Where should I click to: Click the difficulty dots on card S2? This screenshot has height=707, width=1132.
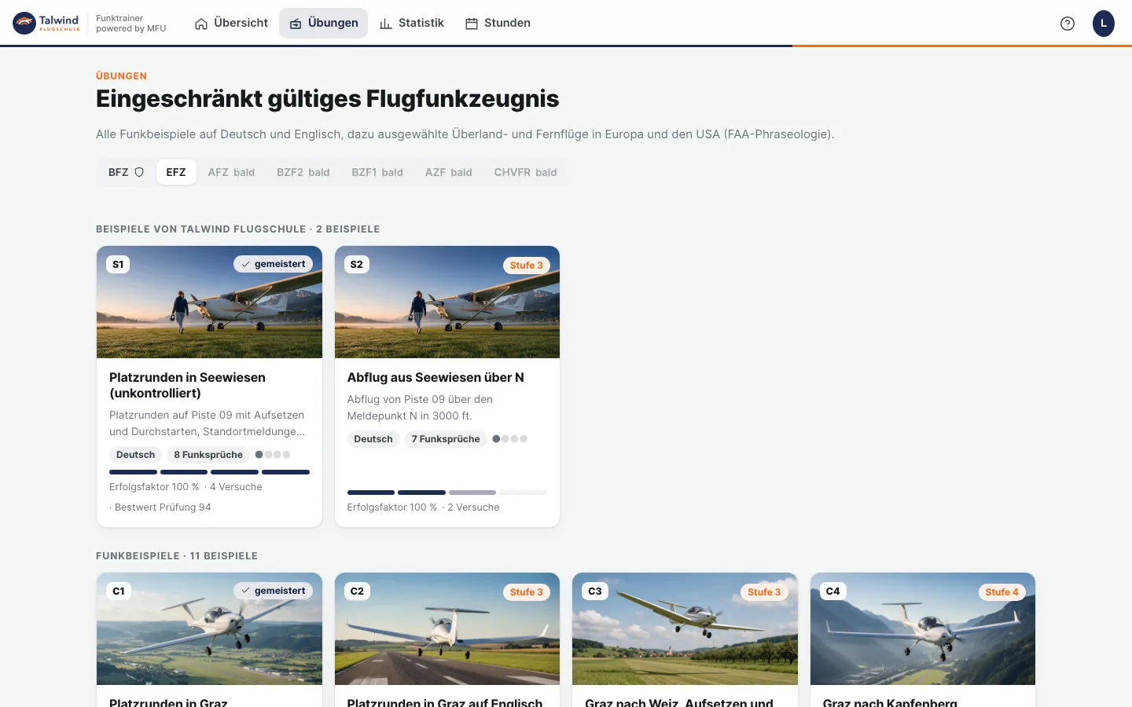coord(510,439)
